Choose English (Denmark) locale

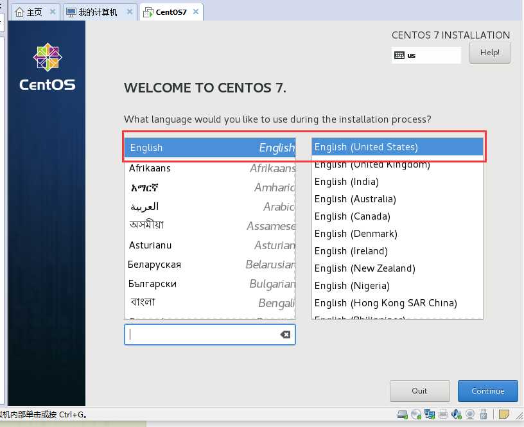(x=397, y=234)
